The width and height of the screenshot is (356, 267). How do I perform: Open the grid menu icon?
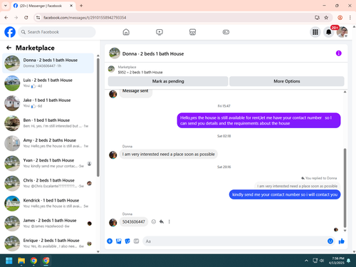[x=315, y=32]
